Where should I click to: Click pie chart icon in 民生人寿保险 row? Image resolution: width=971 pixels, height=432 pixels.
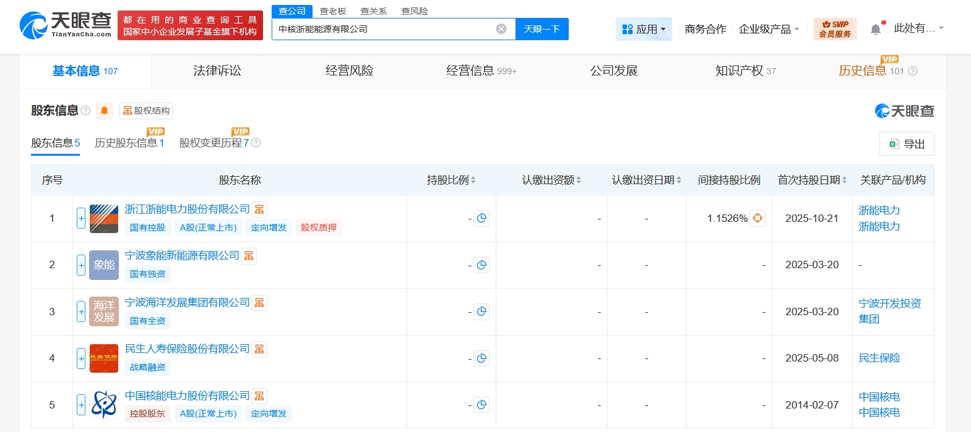click(x=481, y=358)
